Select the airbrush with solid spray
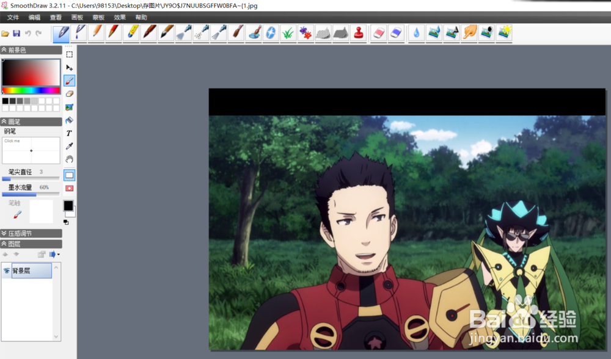 pyautogui.click(x=184, y=33)
